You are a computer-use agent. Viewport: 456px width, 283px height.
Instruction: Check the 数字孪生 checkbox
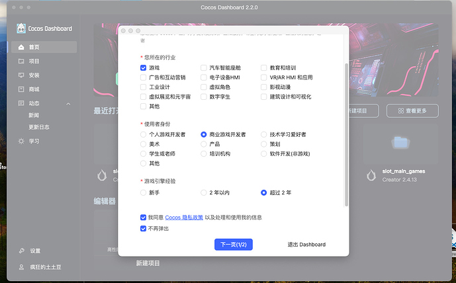[204, 97]
